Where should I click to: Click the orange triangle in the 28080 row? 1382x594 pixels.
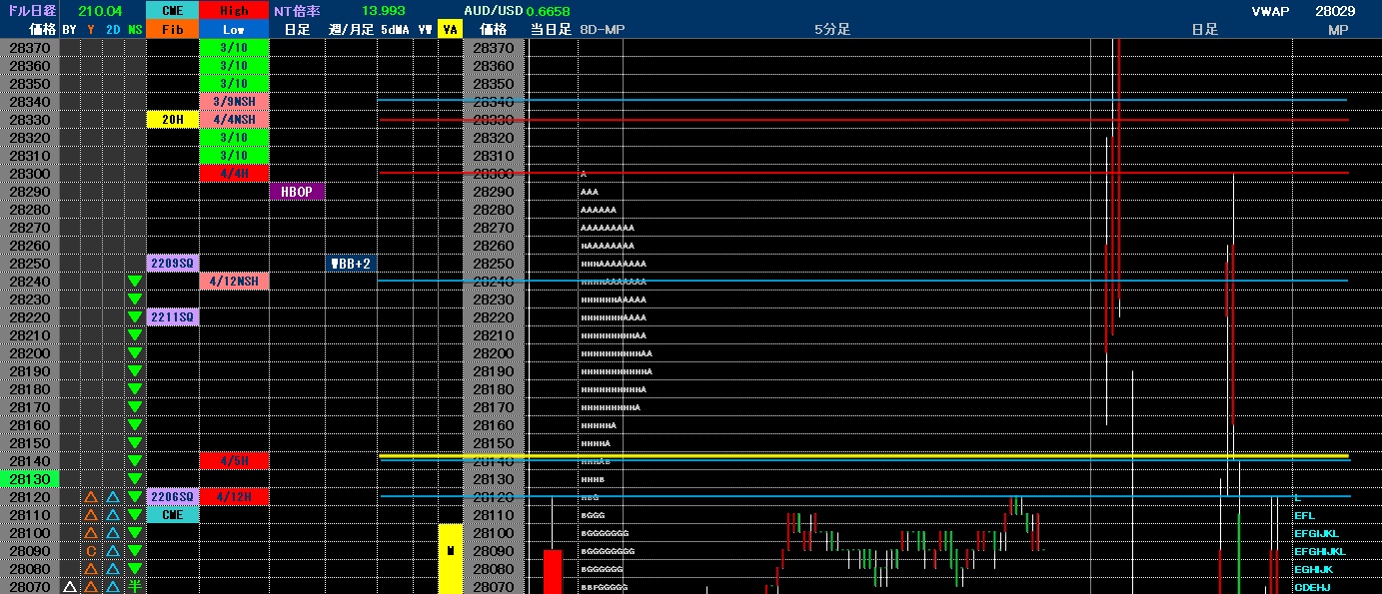click(x=91, y=569)
